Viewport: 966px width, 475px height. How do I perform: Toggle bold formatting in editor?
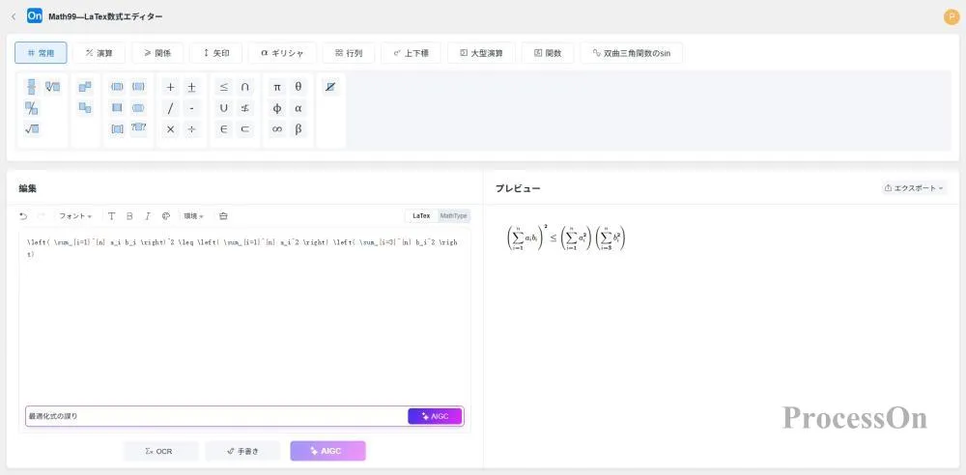point(129,216)
